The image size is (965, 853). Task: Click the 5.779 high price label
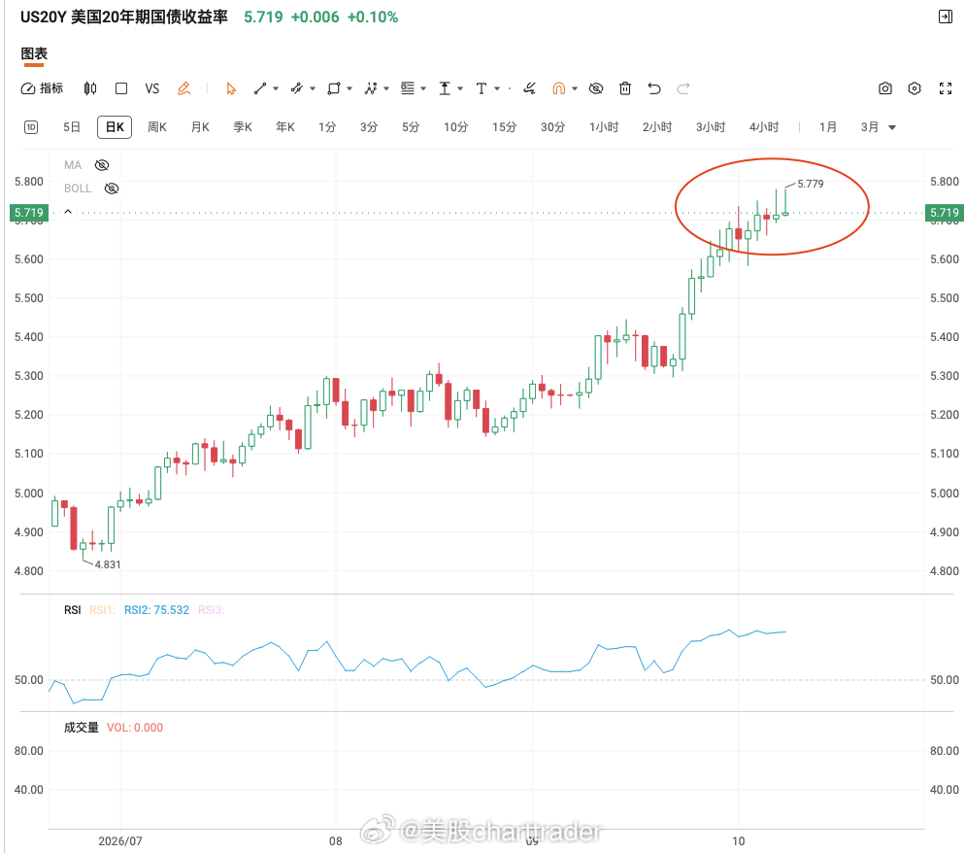tap(810, 185)
